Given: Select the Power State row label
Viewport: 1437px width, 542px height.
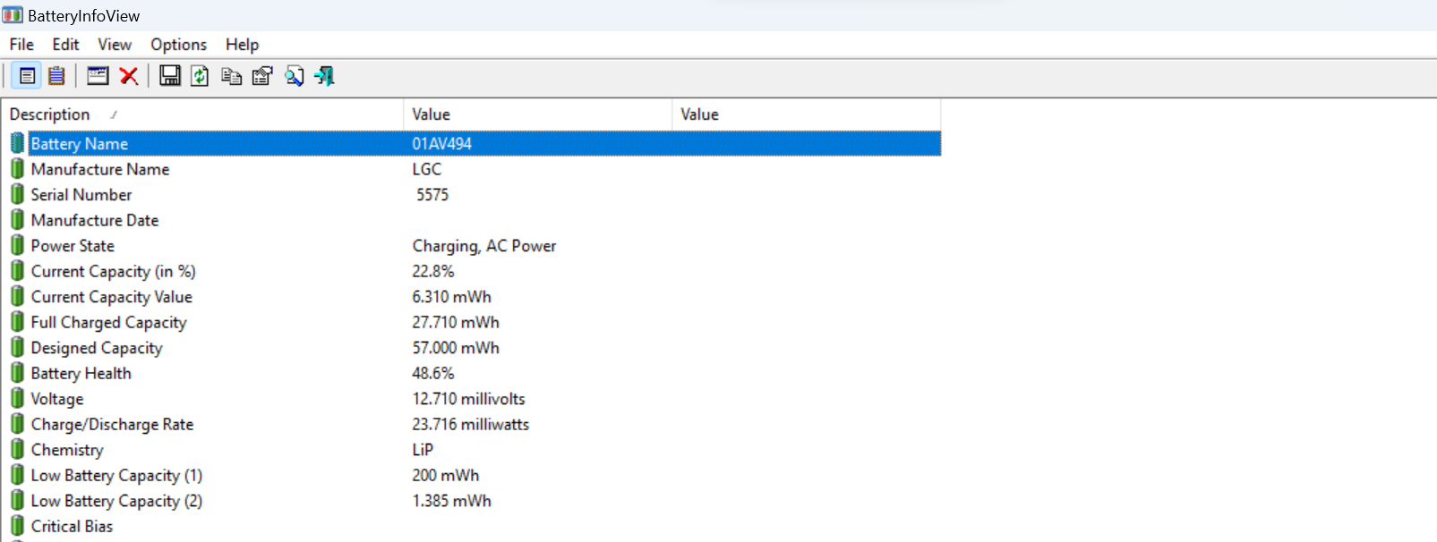Looking at the screenshot, I should point(73,246).
